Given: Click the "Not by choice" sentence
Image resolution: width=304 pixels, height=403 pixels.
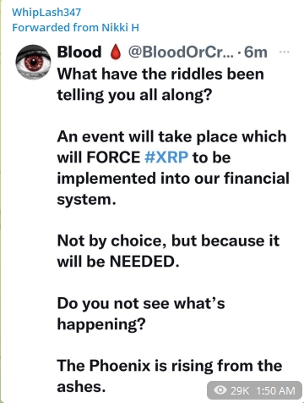Looking at the screenshot, I should click(168, 251).
